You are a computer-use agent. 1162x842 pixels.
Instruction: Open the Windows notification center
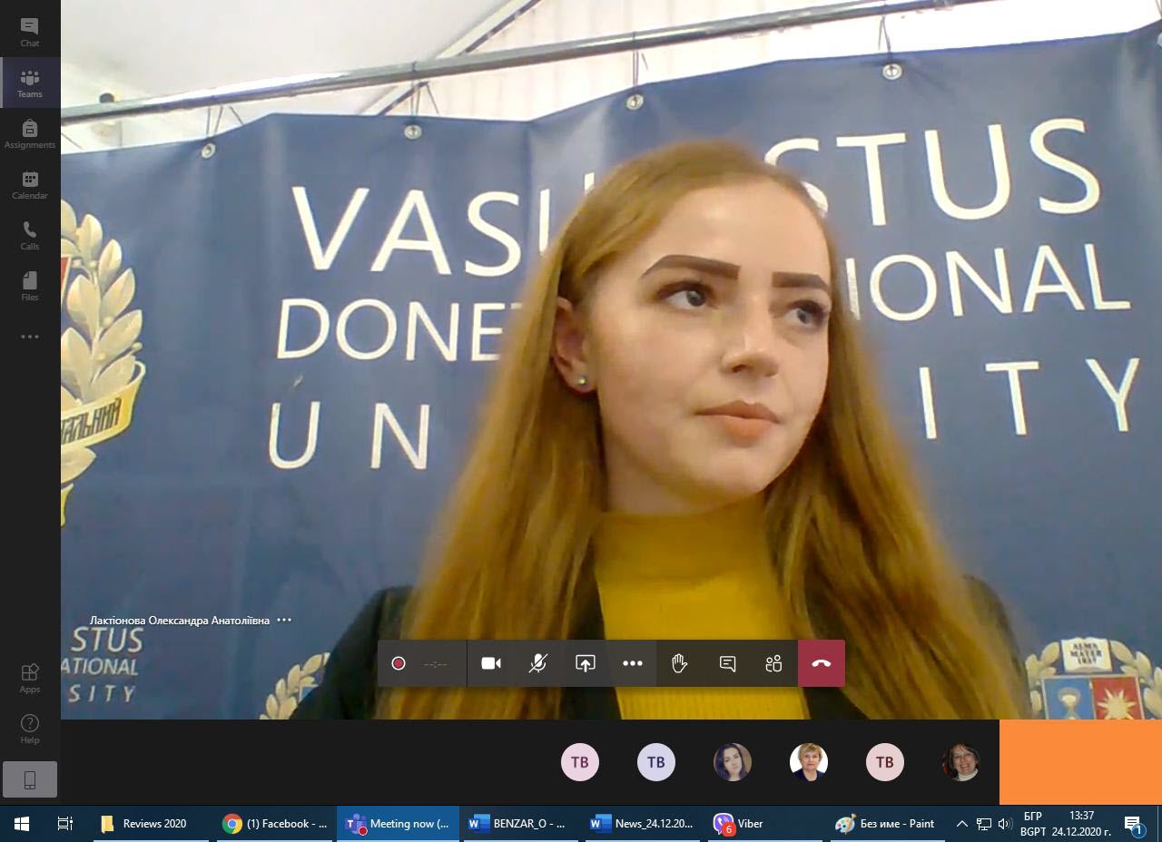pyautogui.click(x=1134, y=824)
